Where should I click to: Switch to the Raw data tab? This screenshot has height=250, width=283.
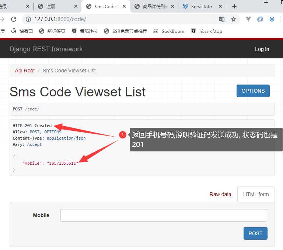pyautogui.click(x=220, y=194)
